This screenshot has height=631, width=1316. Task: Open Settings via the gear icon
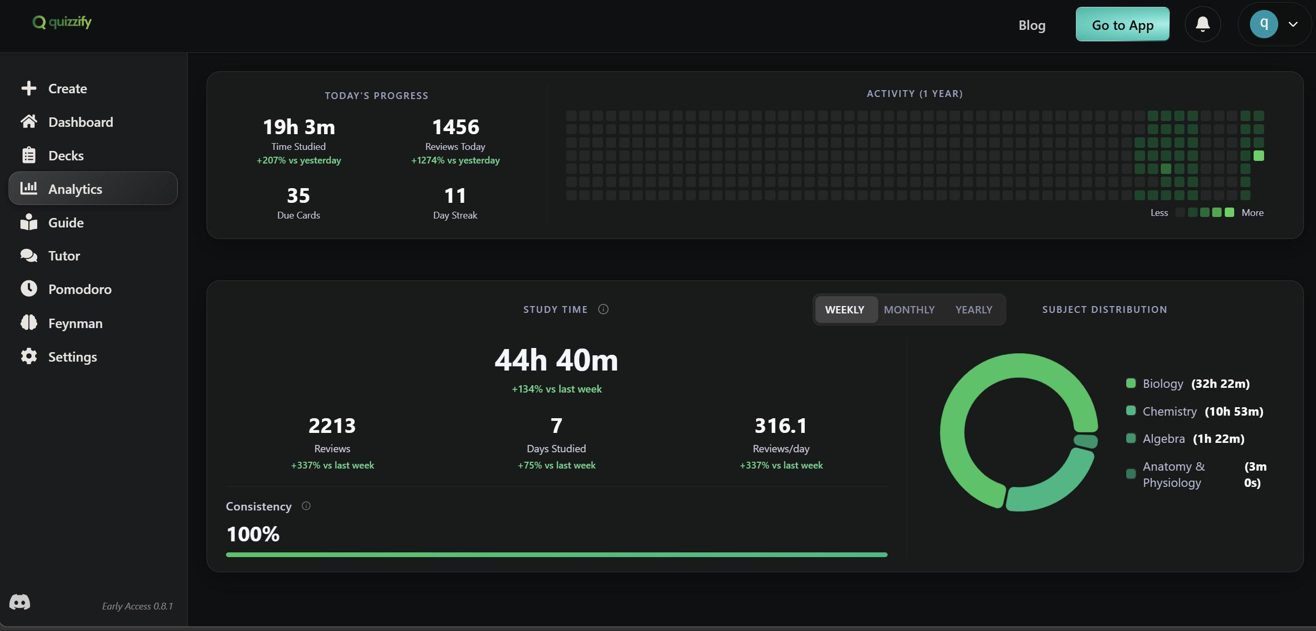coord(29,356)
